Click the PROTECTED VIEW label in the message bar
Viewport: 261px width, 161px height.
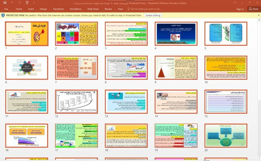pos(15,15)
